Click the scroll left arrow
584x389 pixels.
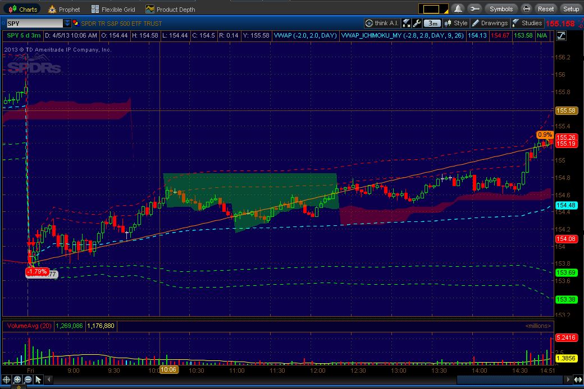click(x=49, y=379)
